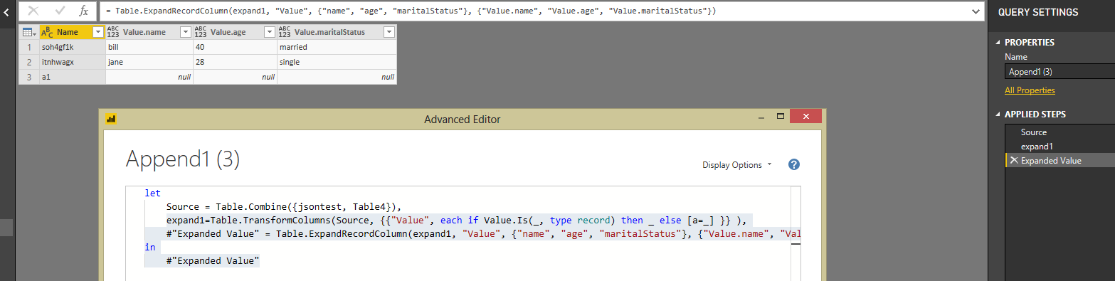Change the data type icon of Value.maritalStatus column
The image size is (1115, 281).
(285, 32)
